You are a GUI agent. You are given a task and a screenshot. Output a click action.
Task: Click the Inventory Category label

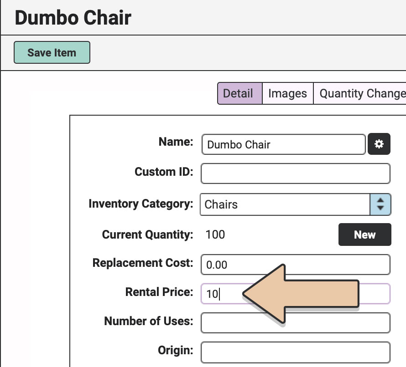pyautogui.click(x=141, y=204)
